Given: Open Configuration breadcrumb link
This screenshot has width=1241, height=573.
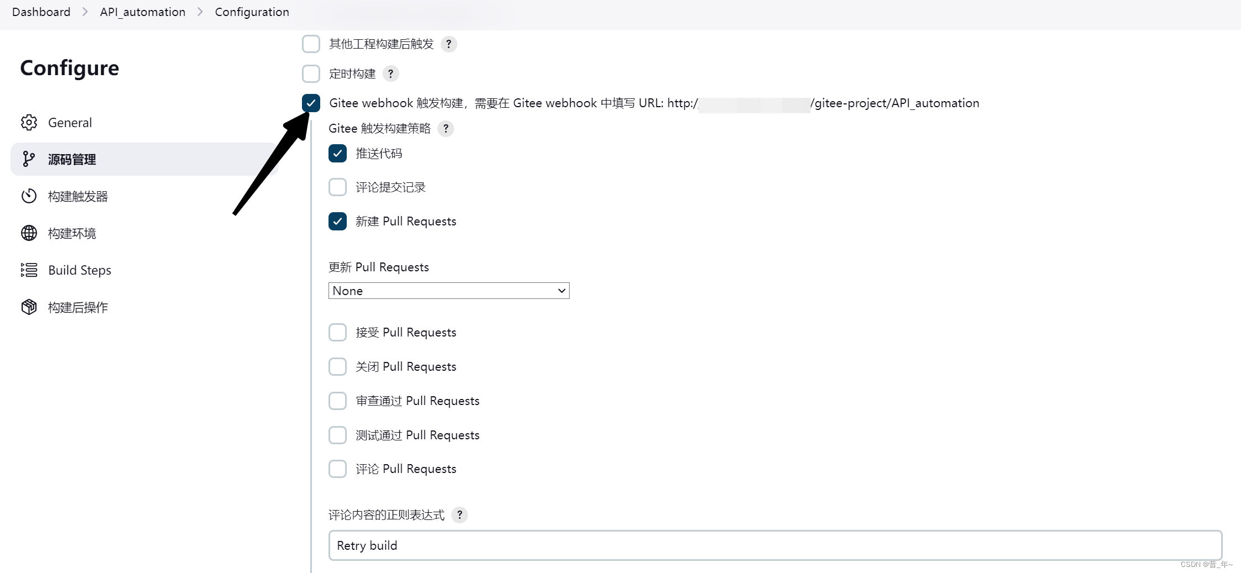Looking at the screenshot, I should tap(252, 12).
